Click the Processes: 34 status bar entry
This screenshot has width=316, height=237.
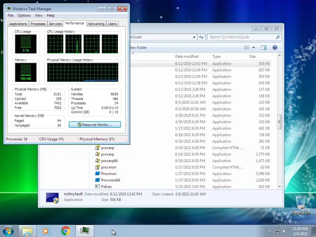pyautogui.click(x=17, y=139)
